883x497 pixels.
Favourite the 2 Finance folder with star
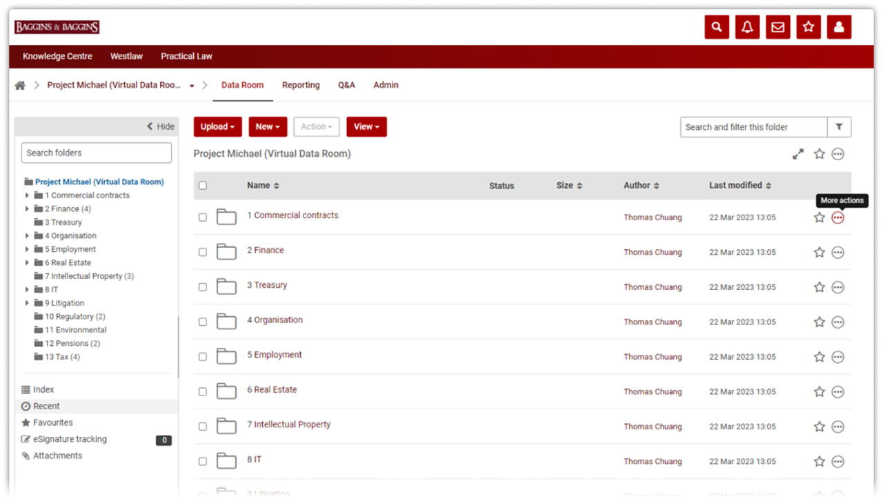click(819, 253)
